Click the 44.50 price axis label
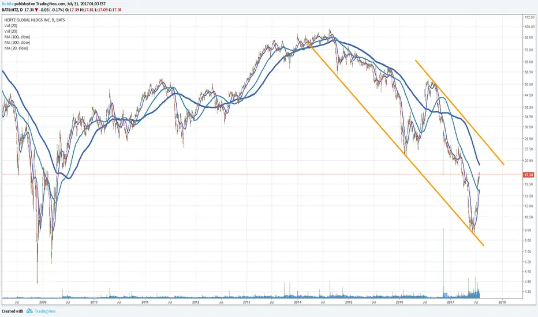Screen dimensions: 538x317 coord(529,96)
